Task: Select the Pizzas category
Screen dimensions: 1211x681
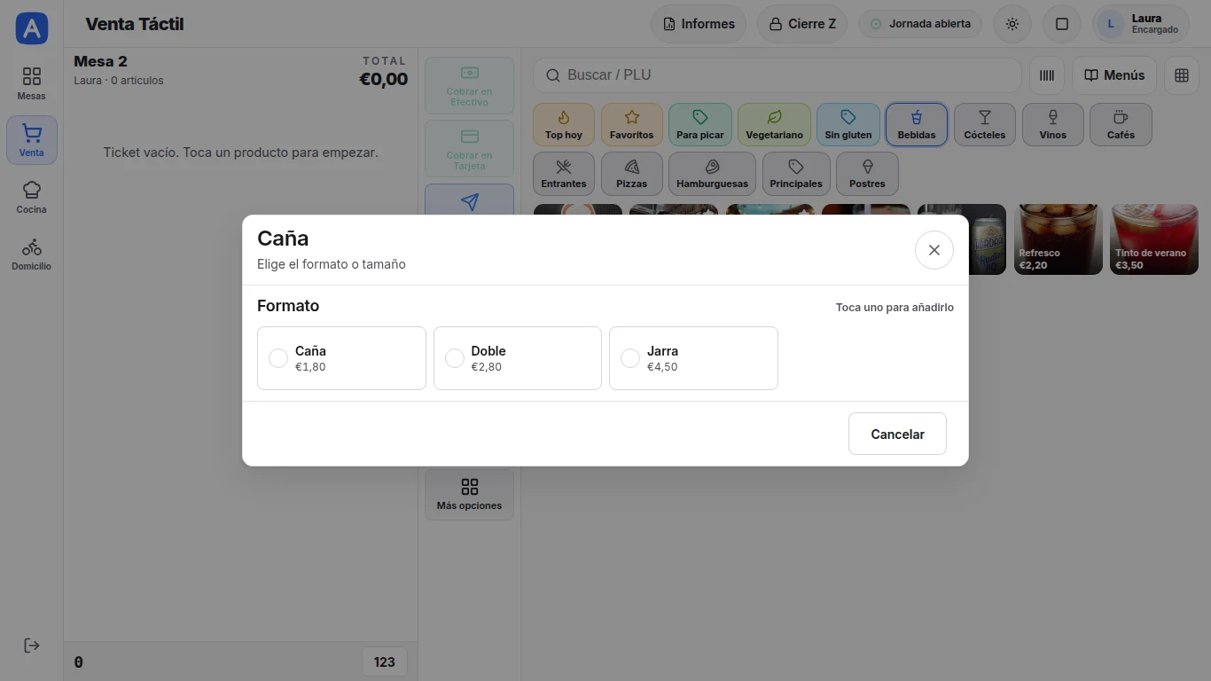Action: pyautogui.click(x=632, y=173)
